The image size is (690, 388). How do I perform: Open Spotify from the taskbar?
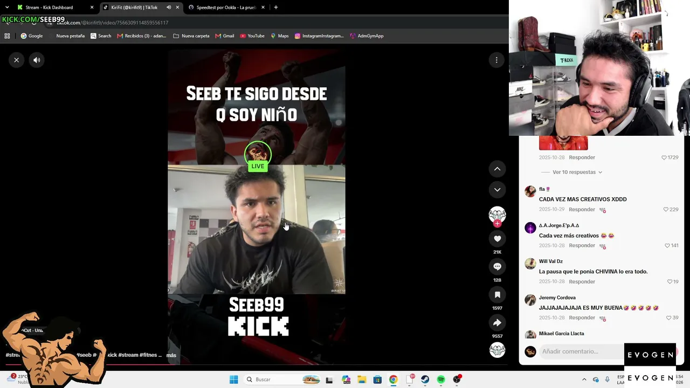tap(441, 379)
